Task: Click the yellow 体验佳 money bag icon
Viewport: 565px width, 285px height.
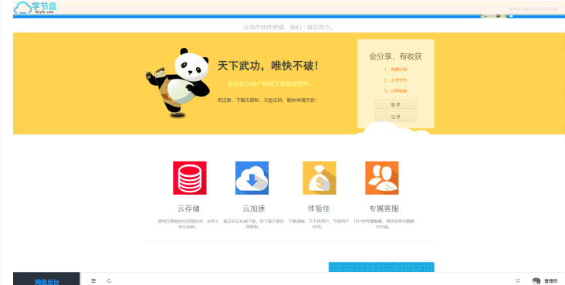Action: point(320,178)
